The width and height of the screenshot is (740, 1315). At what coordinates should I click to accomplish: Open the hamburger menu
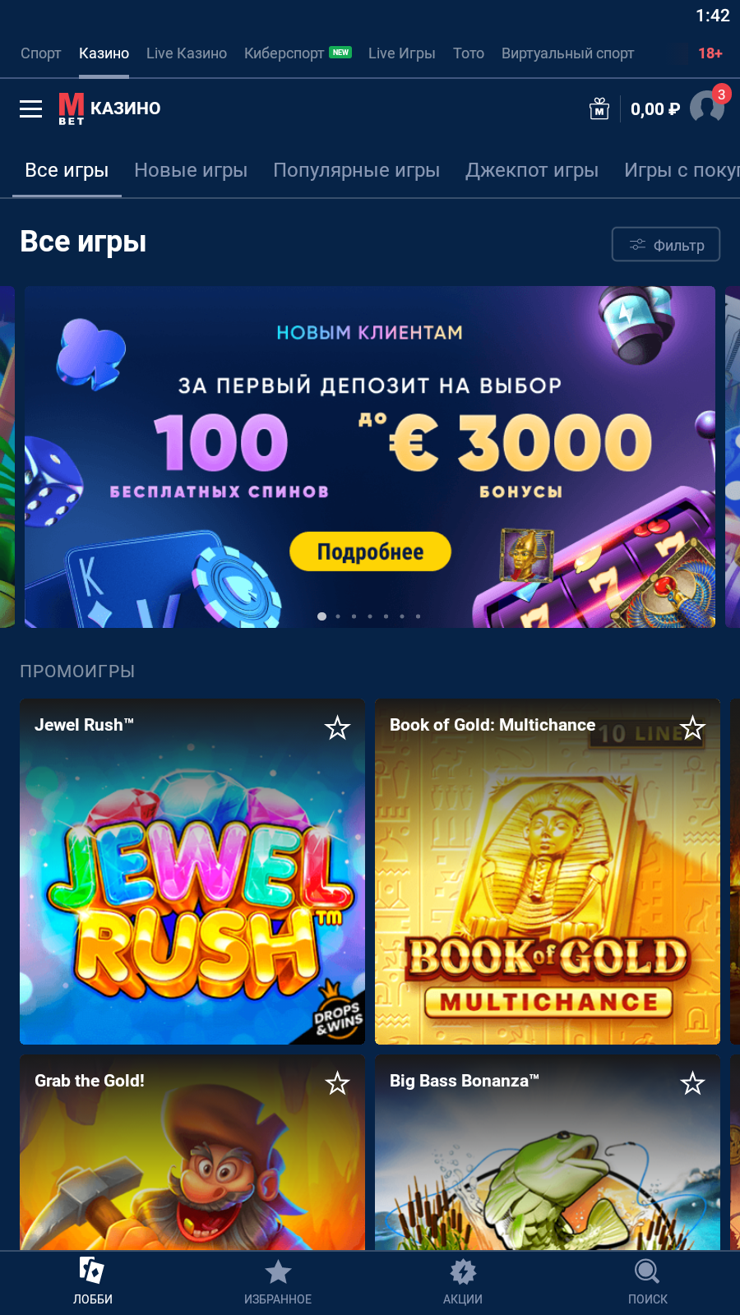coord(30,108)
